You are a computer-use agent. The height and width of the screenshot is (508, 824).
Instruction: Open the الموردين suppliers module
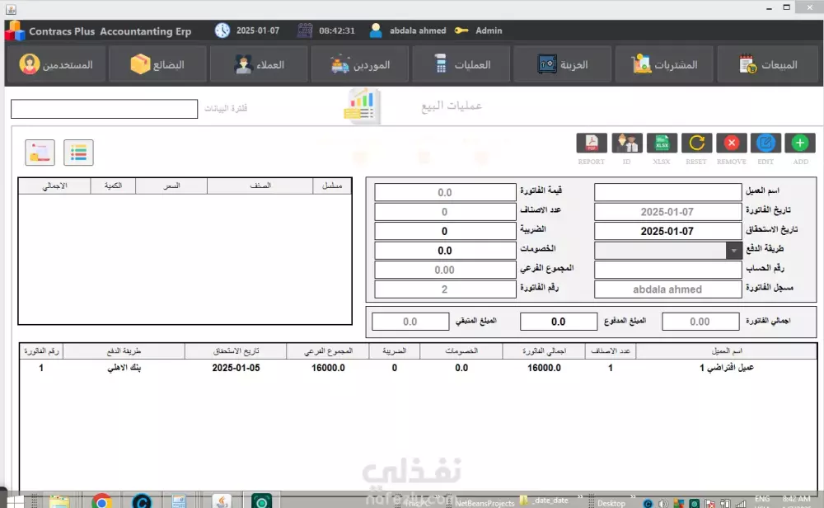click(x=360, y=64)
